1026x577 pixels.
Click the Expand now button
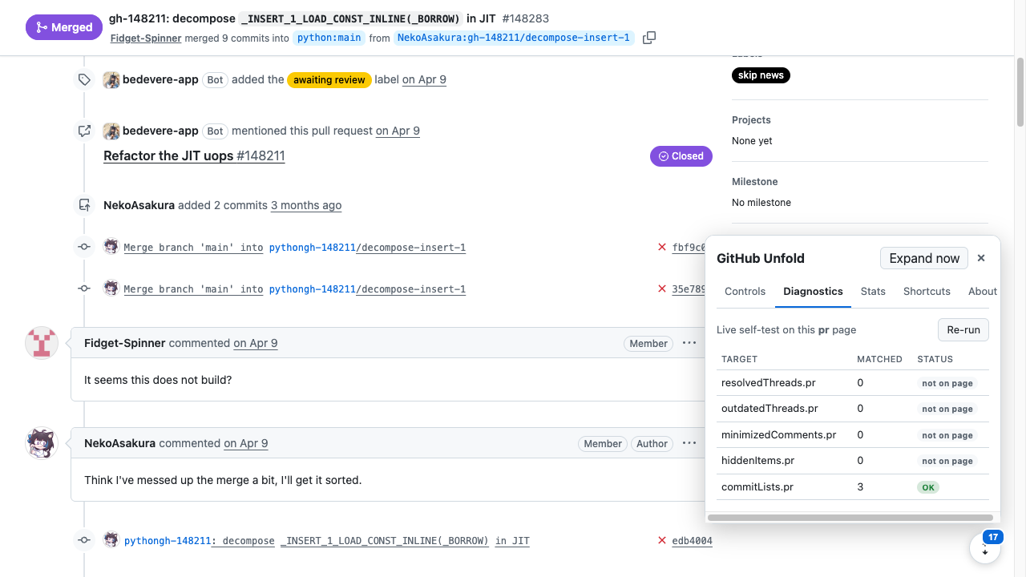pos(924,258)
